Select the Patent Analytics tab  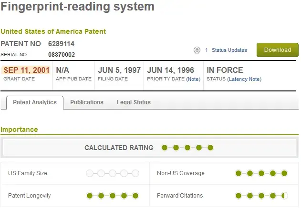[35, 102]
